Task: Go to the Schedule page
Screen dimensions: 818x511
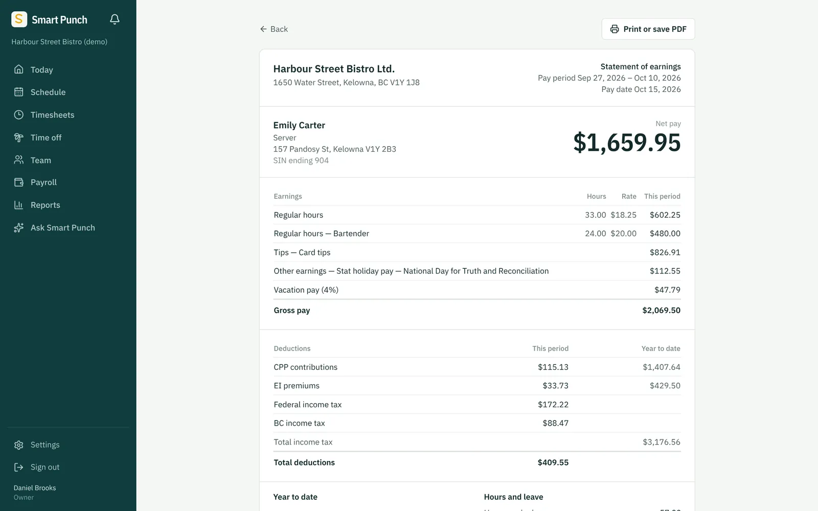Action: 69,92
